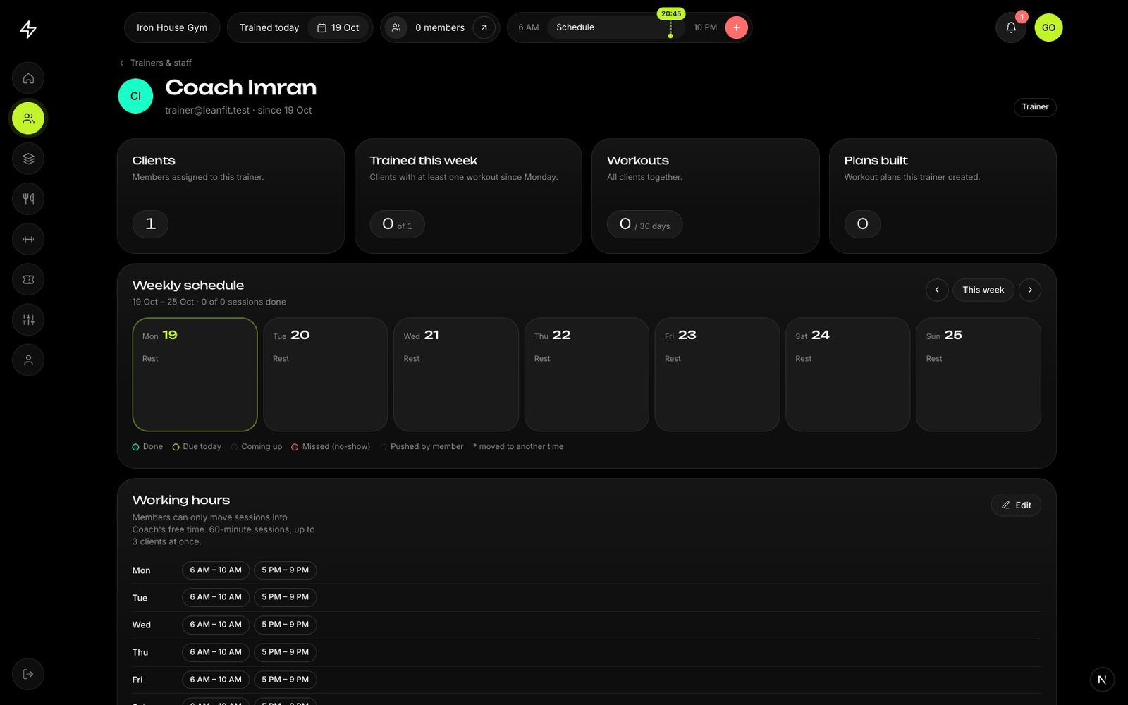
Task: Open the notifications bell
Action: point(1010,27)
